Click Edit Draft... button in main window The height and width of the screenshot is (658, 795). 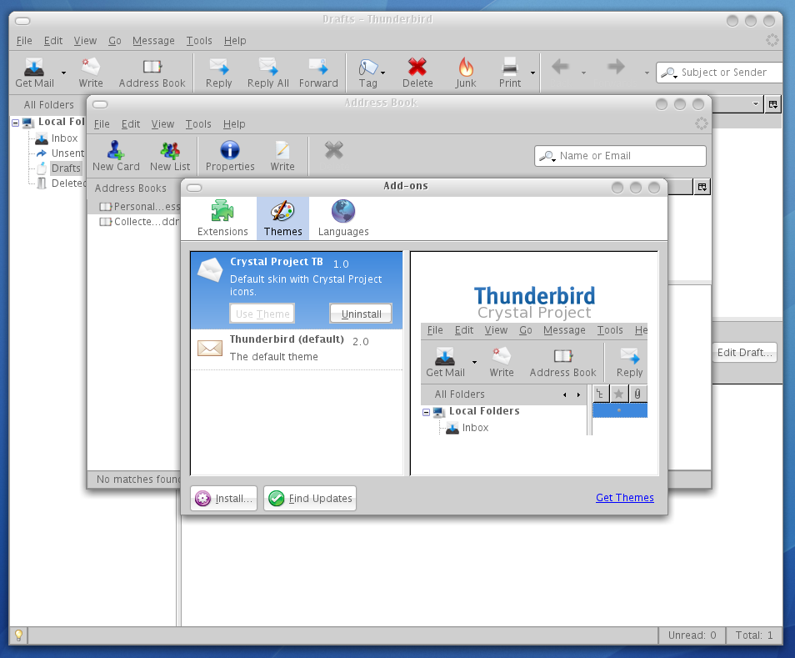click(744, 352)
